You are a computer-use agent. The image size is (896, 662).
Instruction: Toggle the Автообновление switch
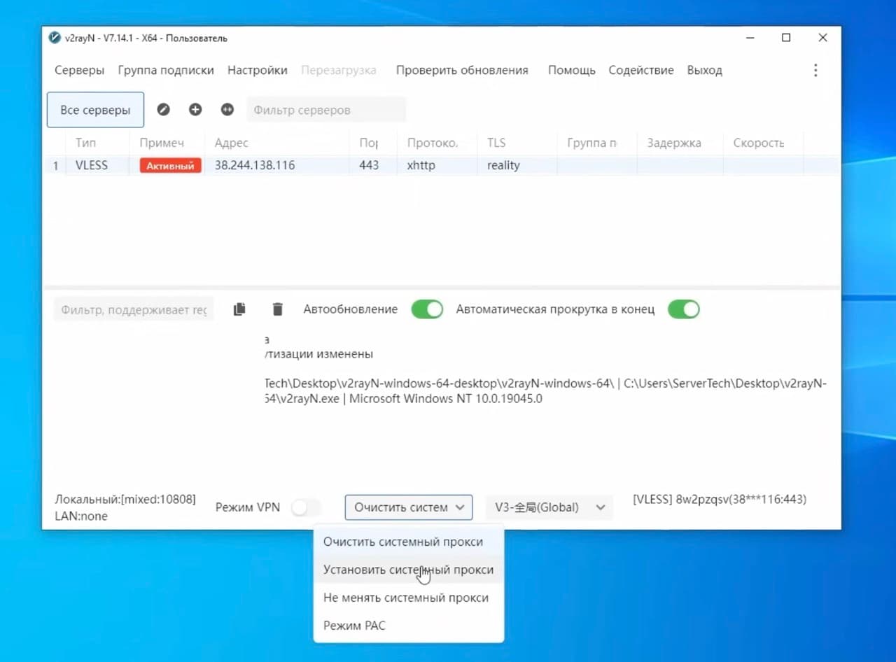(x=427, y=309)
